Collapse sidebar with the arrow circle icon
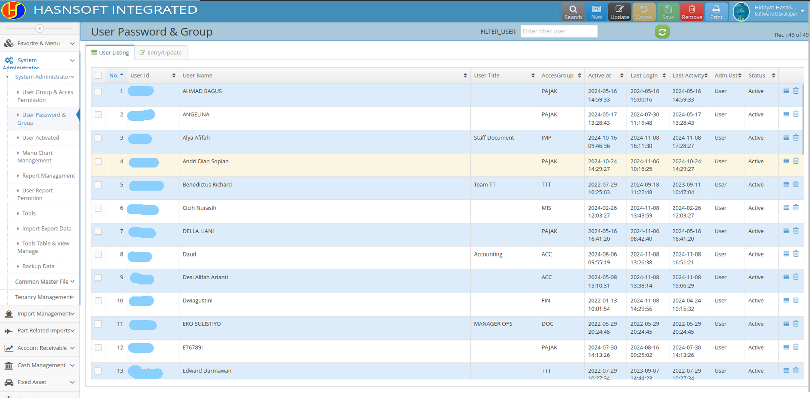811x398 pixels. (x=40, y=28)
